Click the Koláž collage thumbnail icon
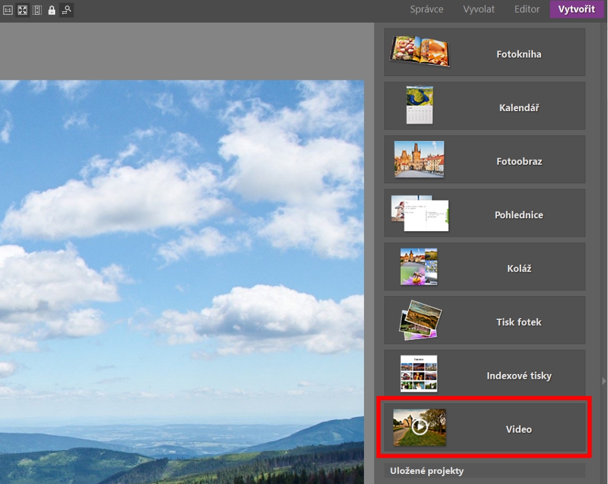Screen dimensions: 608x484 coord(419,267)
